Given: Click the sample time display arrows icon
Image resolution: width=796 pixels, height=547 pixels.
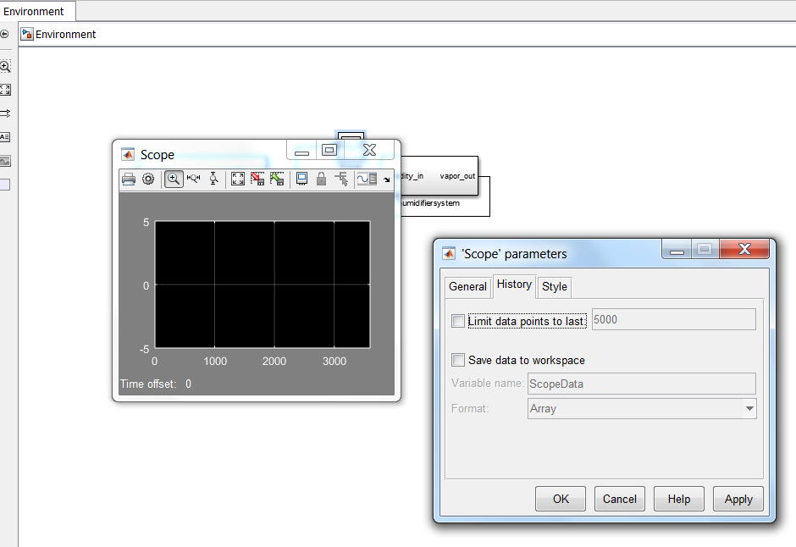Looking at the screenshot, I should pyautogui.click(x=5, y=113).
